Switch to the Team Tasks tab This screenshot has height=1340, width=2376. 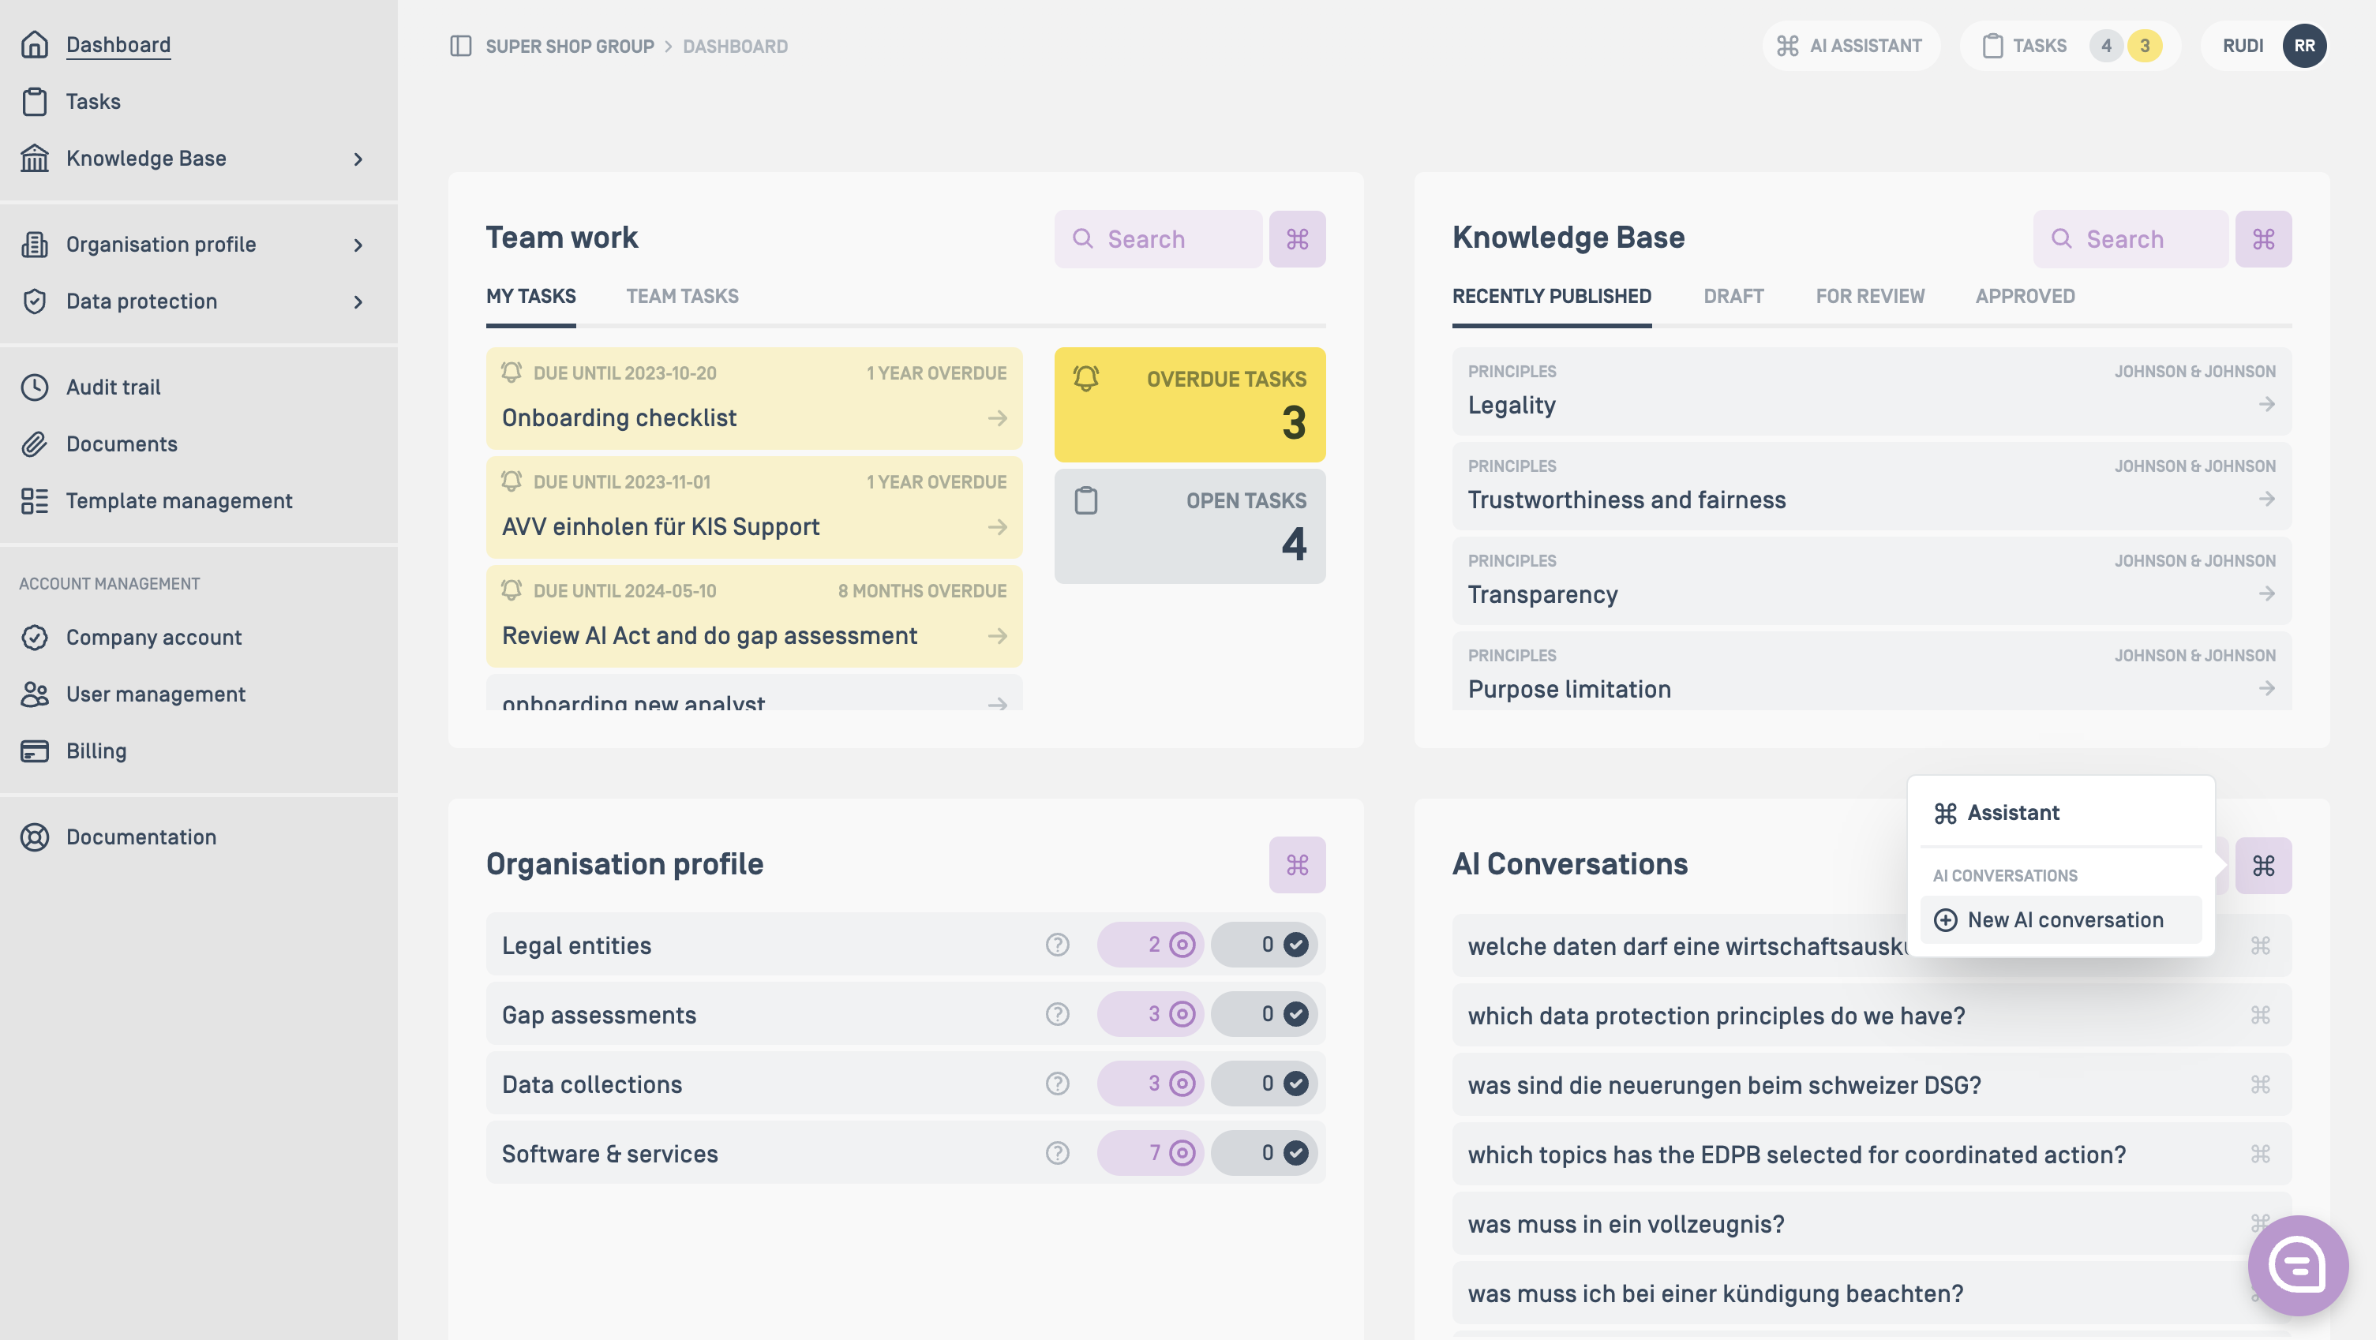pos(682,296)
